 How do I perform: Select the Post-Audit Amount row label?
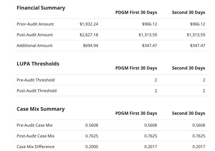click(35, 35)
